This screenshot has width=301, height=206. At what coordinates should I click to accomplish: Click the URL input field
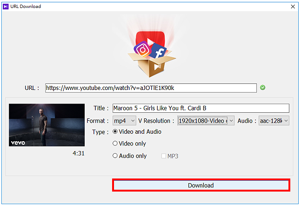coord(151,88)
